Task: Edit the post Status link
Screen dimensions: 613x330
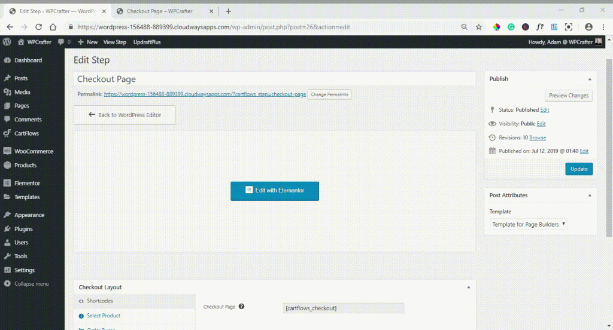Action: (x=545, y=110)
